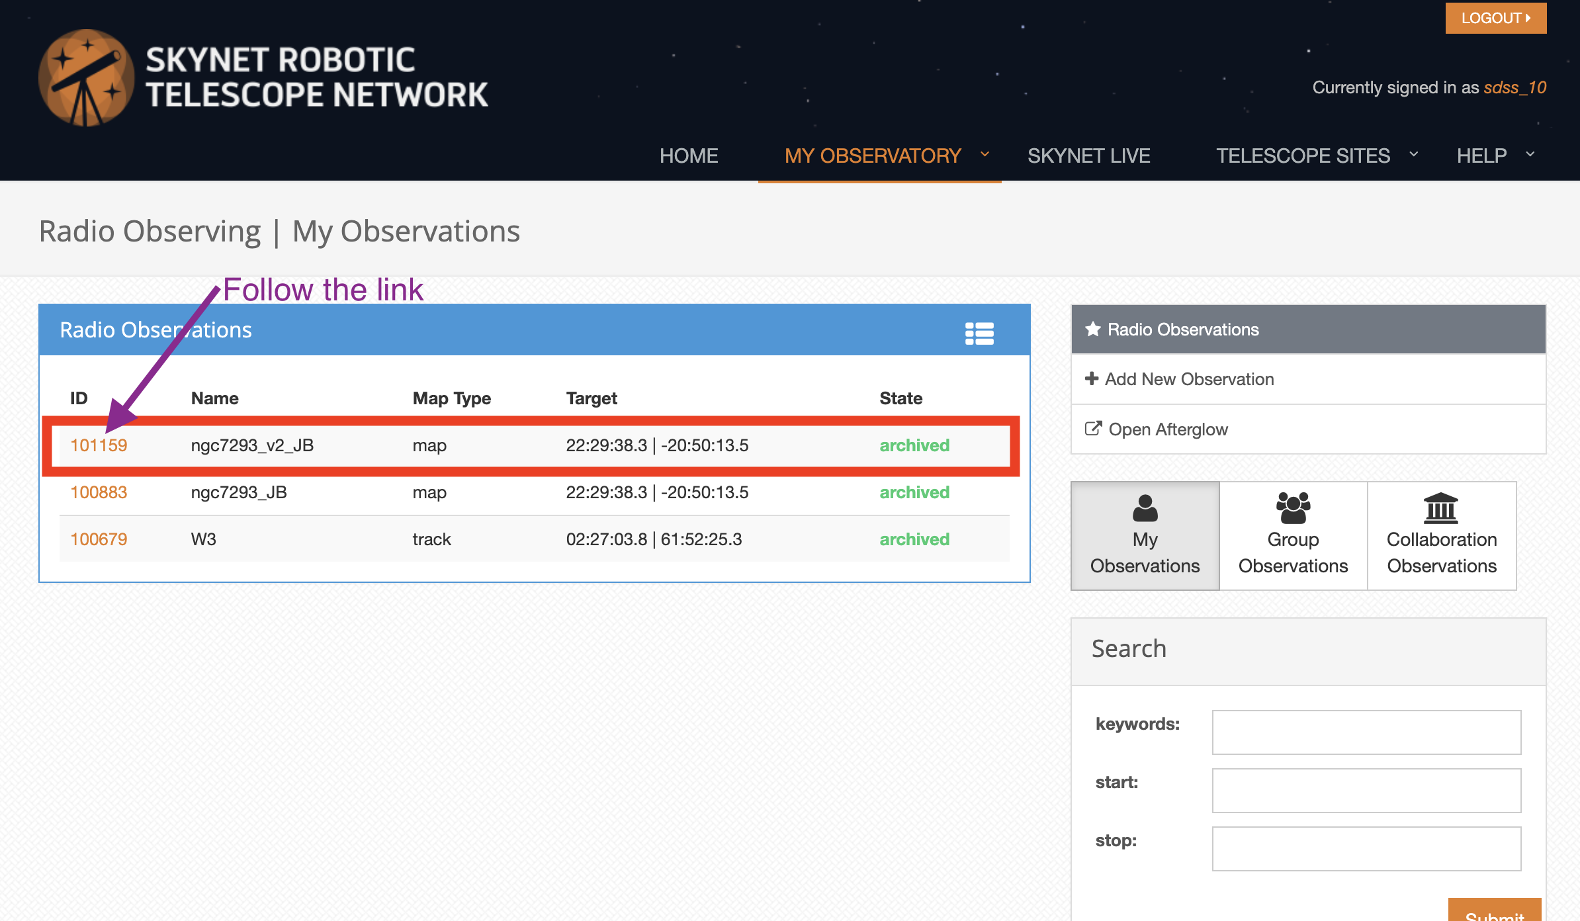Open the Home menu item
1580x921 pixels.
click(689, 155)
